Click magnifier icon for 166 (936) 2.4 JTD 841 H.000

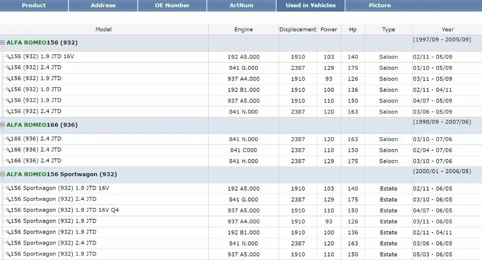(x=8, y=161)
